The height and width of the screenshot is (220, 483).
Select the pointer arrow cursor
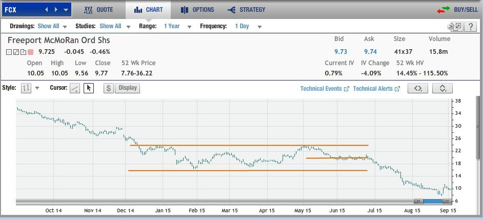pyautogui.click(x=89, y=88)
